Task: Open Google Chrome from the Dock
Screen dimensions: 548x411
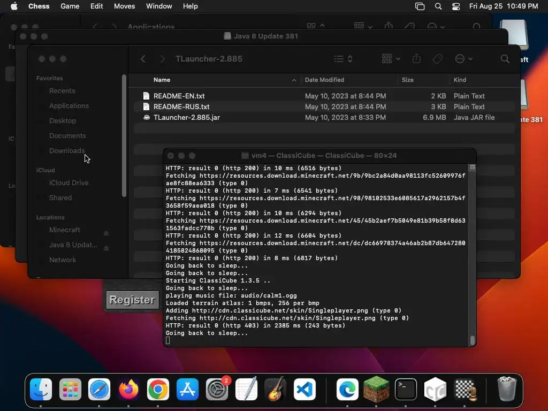Action: pos(158,390)
